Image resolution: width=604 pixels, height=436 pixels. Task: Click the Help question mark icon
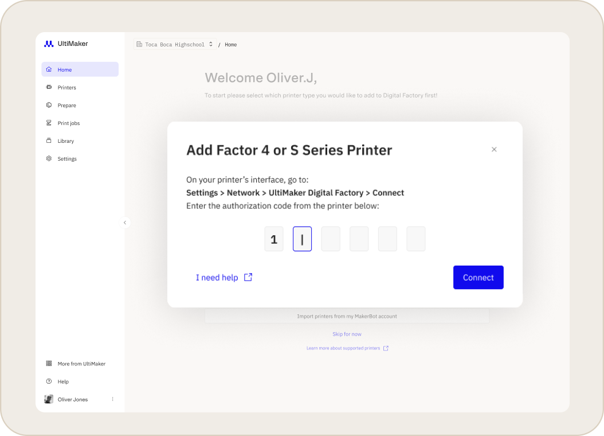click(49, 381)
